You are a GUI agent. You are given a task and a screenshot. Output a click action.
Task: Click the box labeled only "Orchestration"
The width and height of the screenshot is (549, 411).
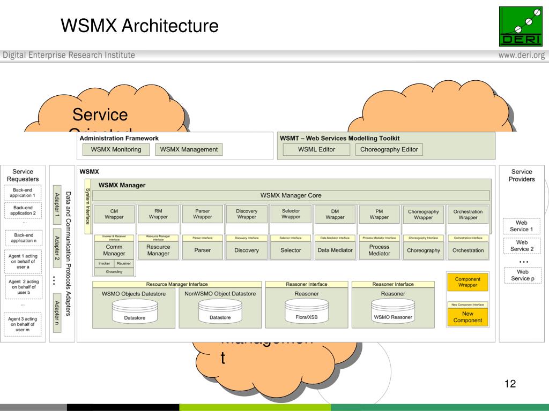point(468,250)
